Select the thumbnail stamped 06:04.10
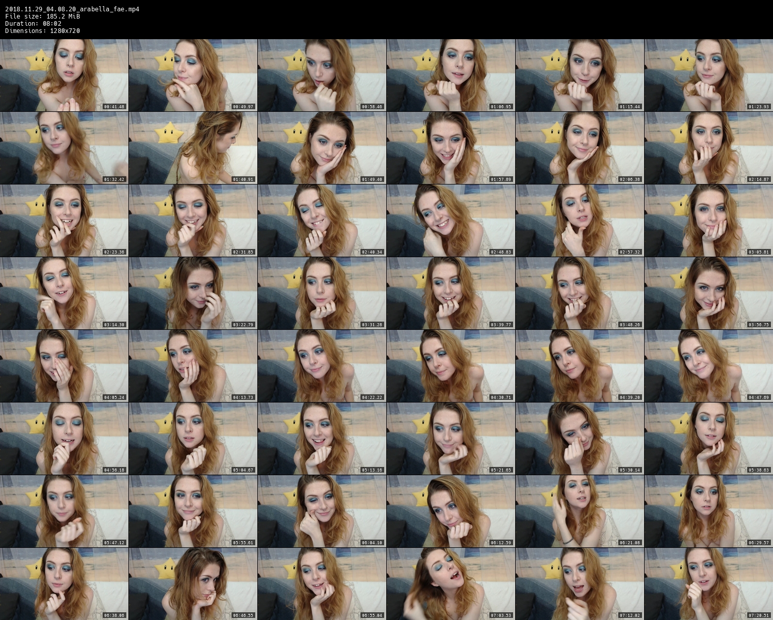This screenshot has width=773, height=620. coord(322,511)
